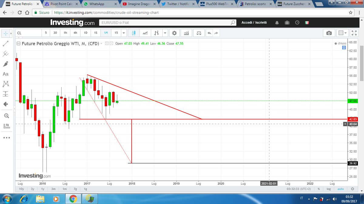Viewport: 364px width, 204px height.
Task: Select candlestick chart style
Action: (133, 33)
